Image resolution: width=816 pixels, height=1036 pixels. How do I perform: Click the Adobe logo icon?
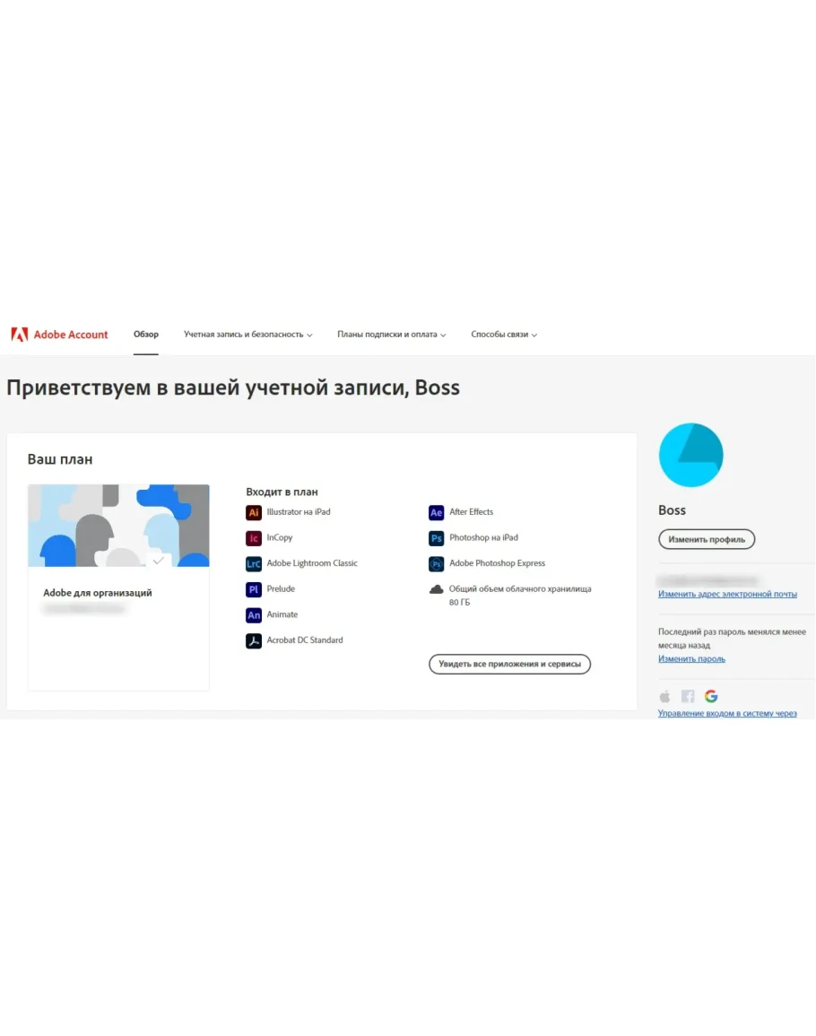pos(20,335)
